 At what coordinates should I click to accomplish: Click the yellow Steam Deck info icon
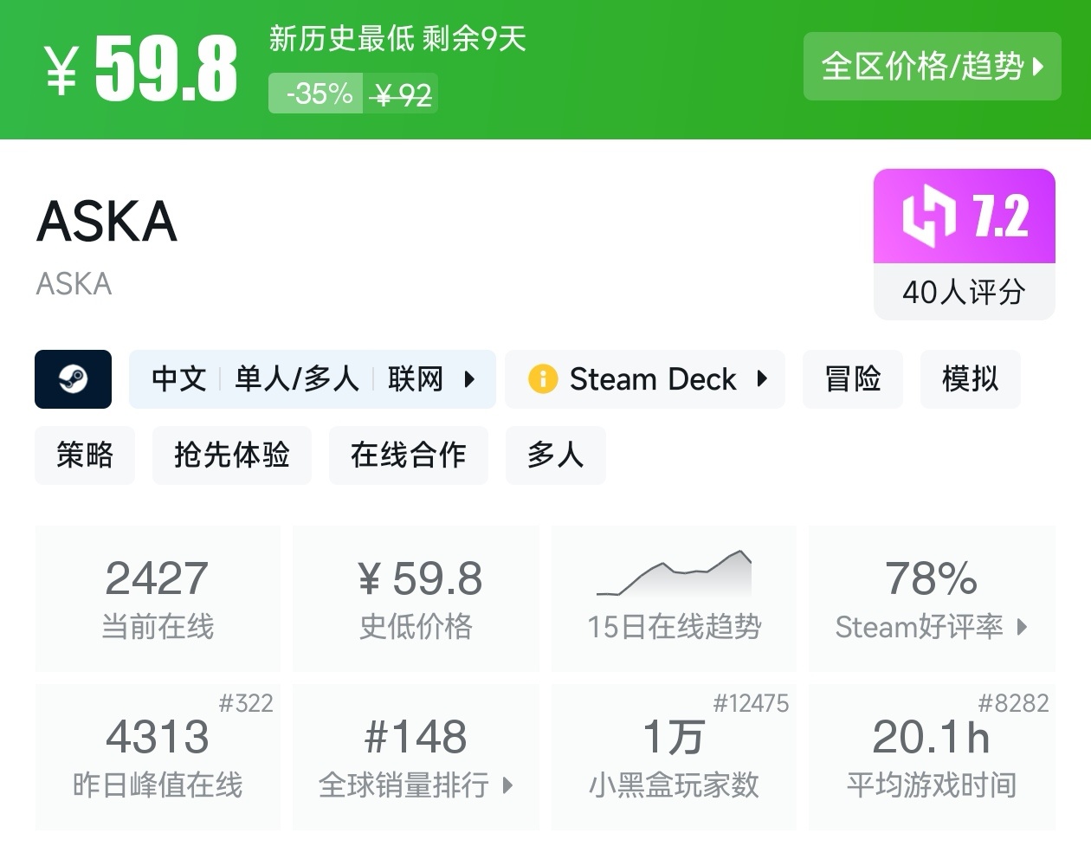[543, 379]
